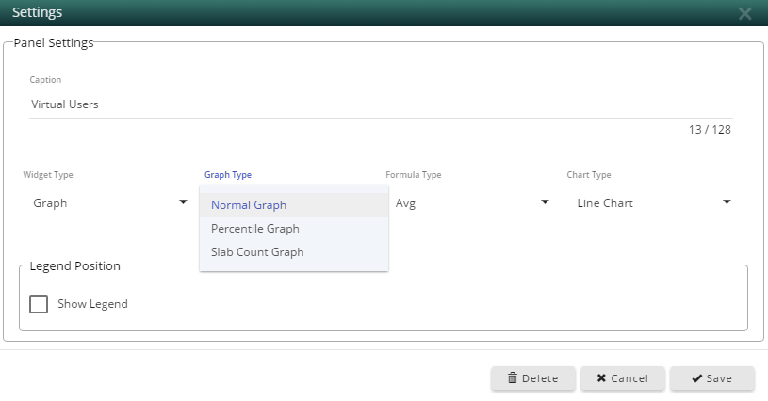
Task: Close the Settings dialog with the X
Action: coord(745,13)
